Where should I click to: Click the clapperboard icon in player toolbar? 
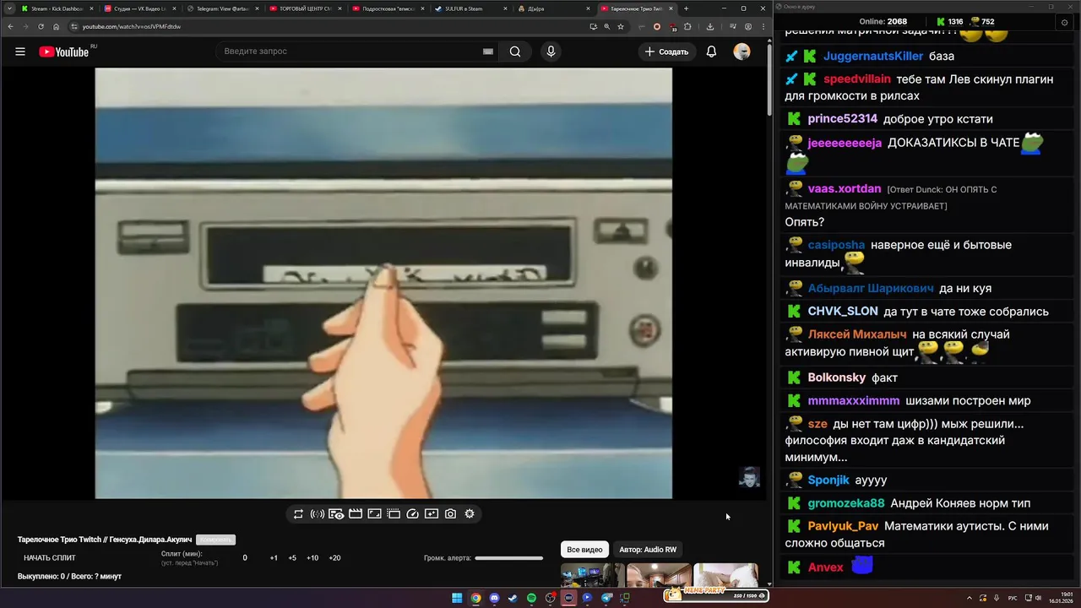coord(356,513)
